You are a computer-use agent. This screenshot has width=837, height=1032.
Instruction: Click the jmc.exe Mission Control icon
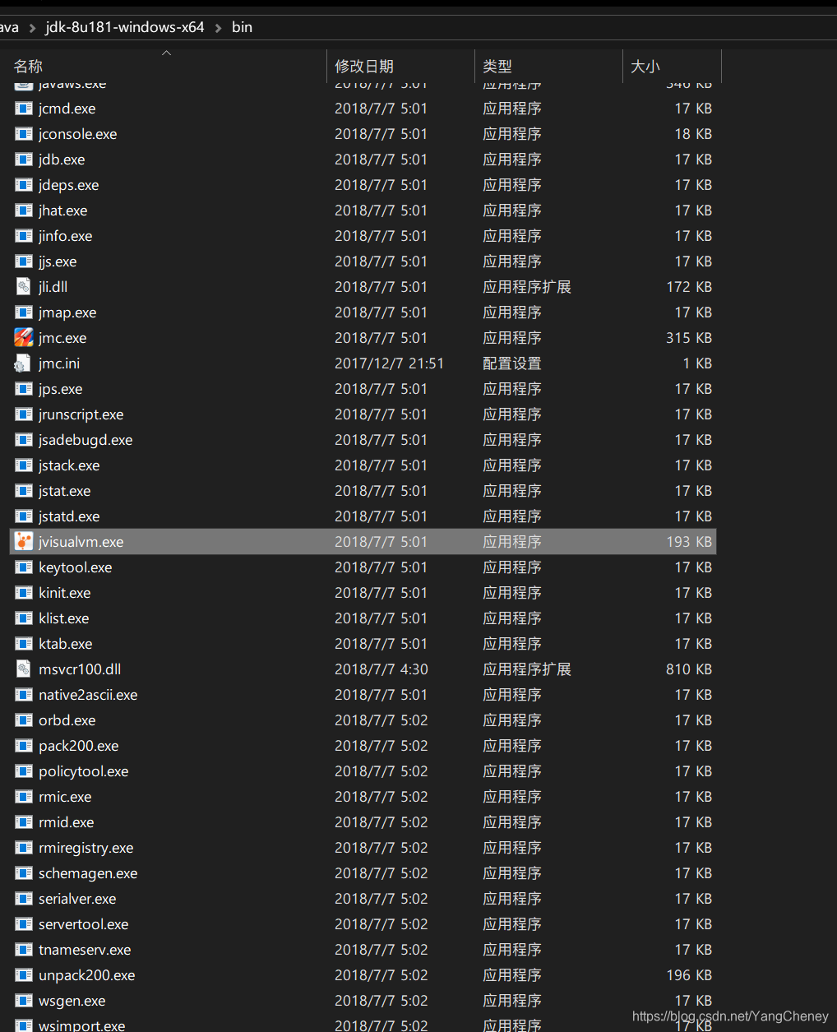(x=24, y=337)
